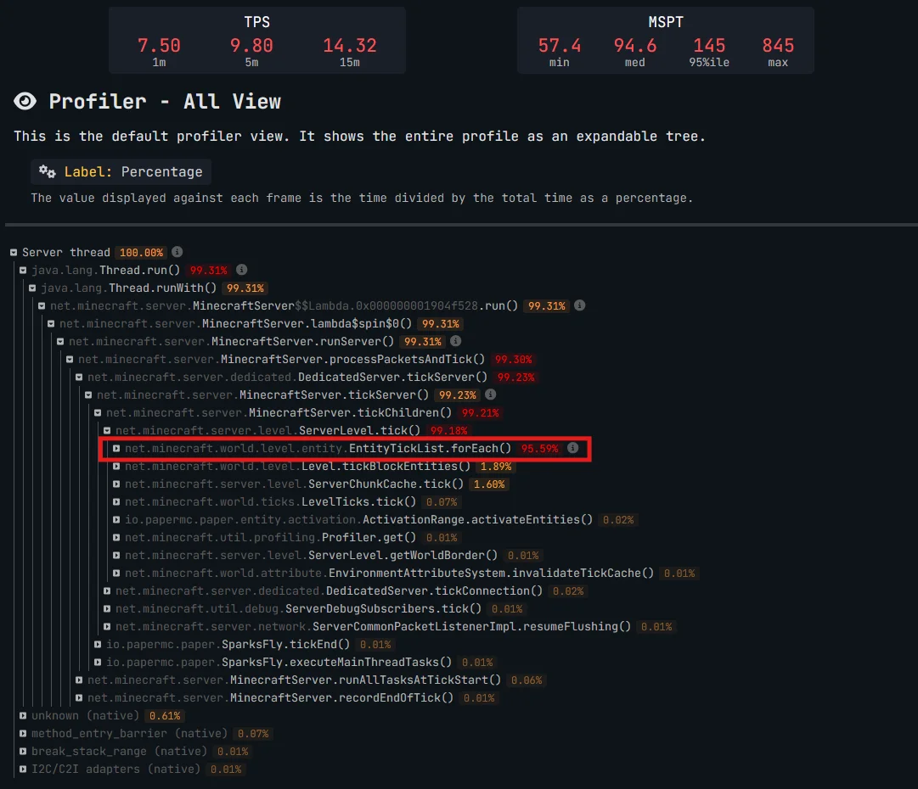Expand ServerDebugSubscribers.tick() node

pyautogui.click(x=107, y=609)
